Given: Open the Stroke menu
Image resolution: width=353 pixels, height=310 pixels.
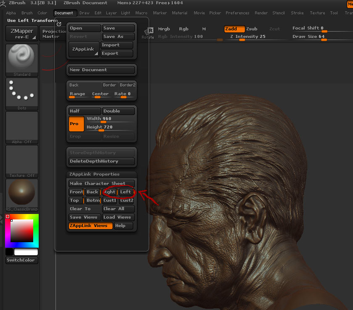Looking at the screenshot, I should click(297, 13).
